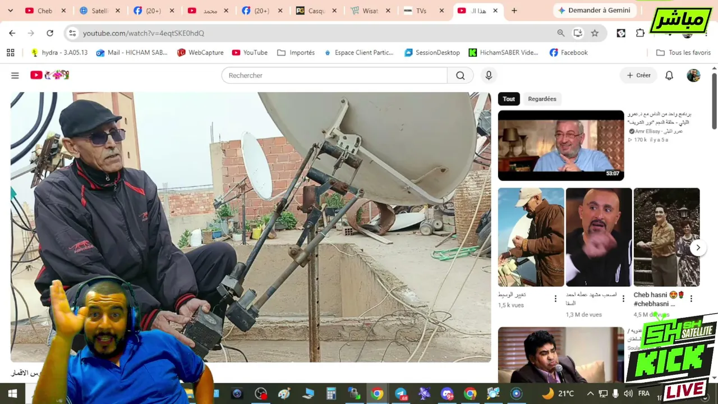Open the YouTube bookmark
This screenshot has width=718, height=404.
250,53
